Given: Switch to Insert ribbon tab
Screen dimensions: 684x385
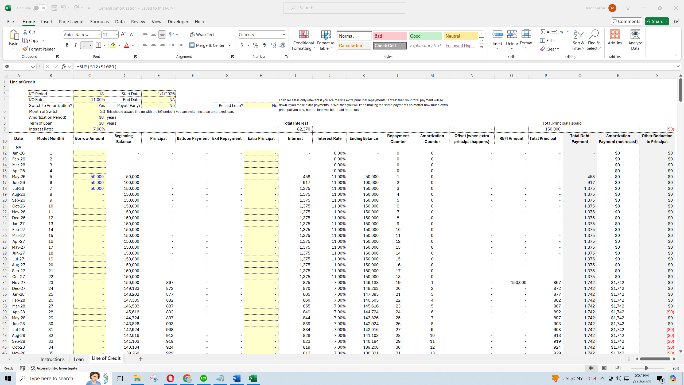Looking at the screenshot, I should click(47, 22).
